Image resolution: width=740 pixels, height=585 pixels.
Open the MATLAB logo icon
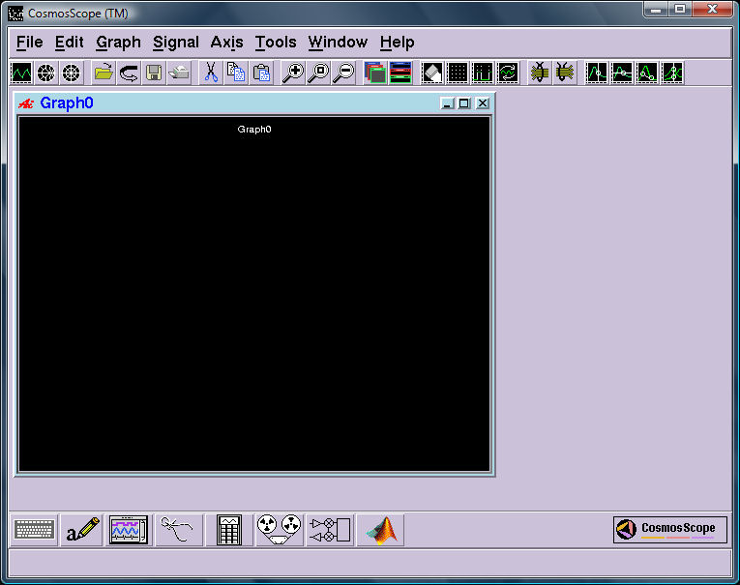[x=381, y=530]
